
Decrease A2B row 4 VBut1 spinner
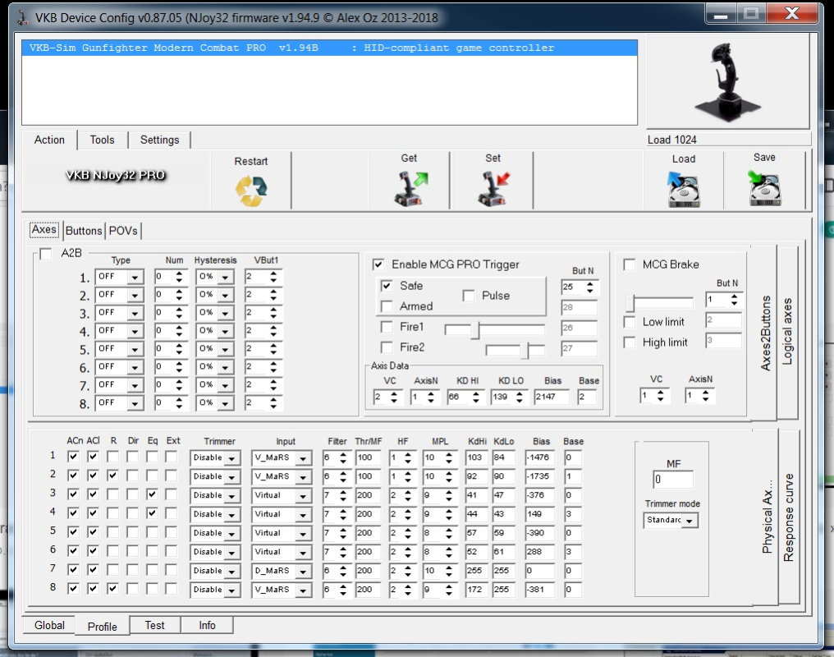pyautogui.click(x=273, y=334)
